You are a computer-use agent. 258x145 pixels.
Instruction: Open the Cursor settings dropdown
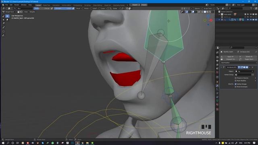click(104, 8)
